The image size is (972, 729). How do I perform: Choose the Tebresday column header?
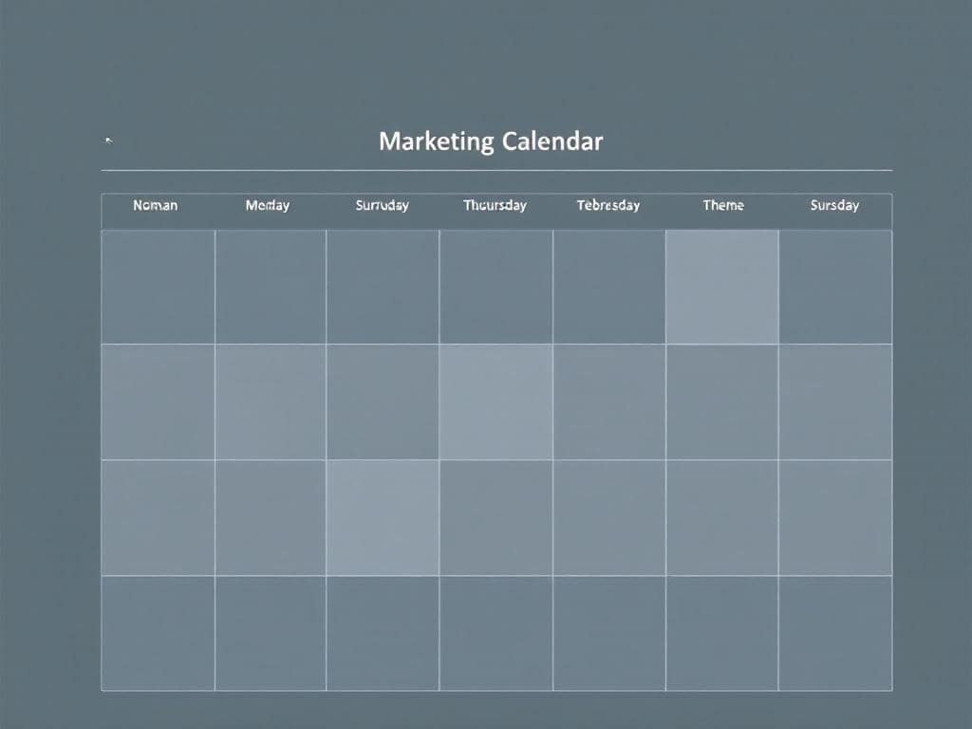pos(608,205)
